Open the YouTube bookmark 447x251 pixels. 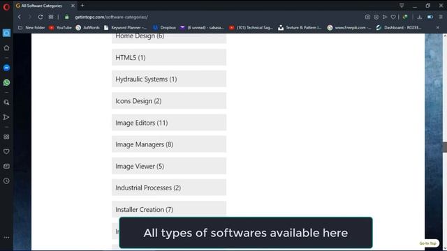pyautogui.click(x=60, y=28)
